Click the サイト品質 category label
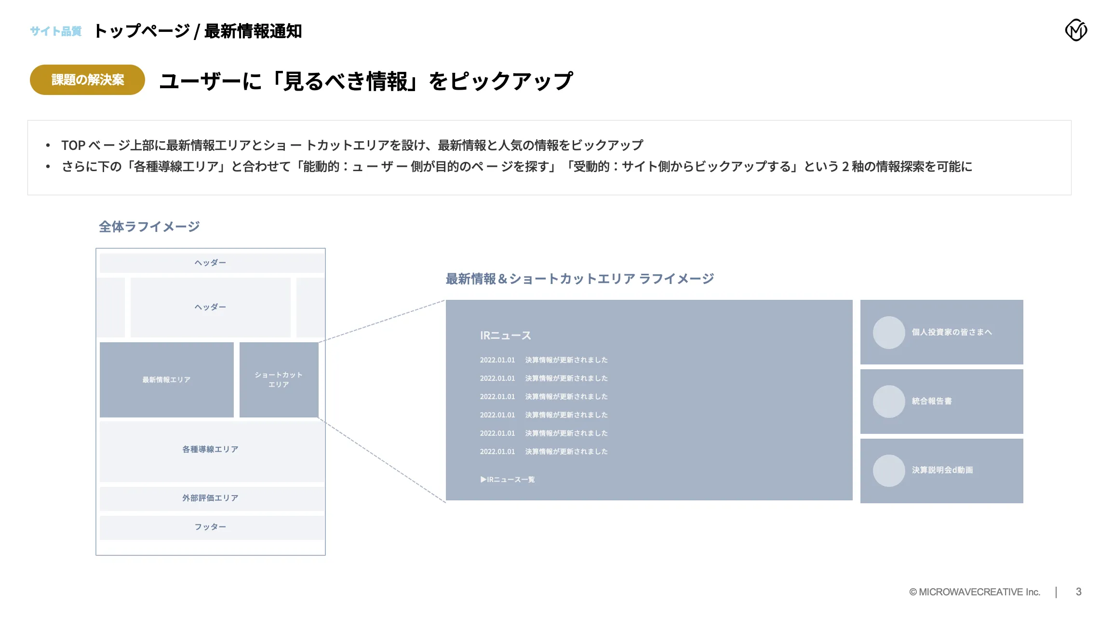 click(56, 31)
